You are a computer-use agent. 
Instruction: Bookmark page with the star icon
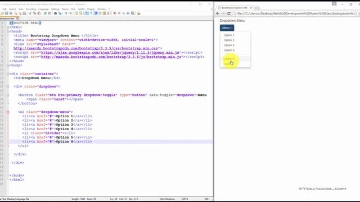355,13
